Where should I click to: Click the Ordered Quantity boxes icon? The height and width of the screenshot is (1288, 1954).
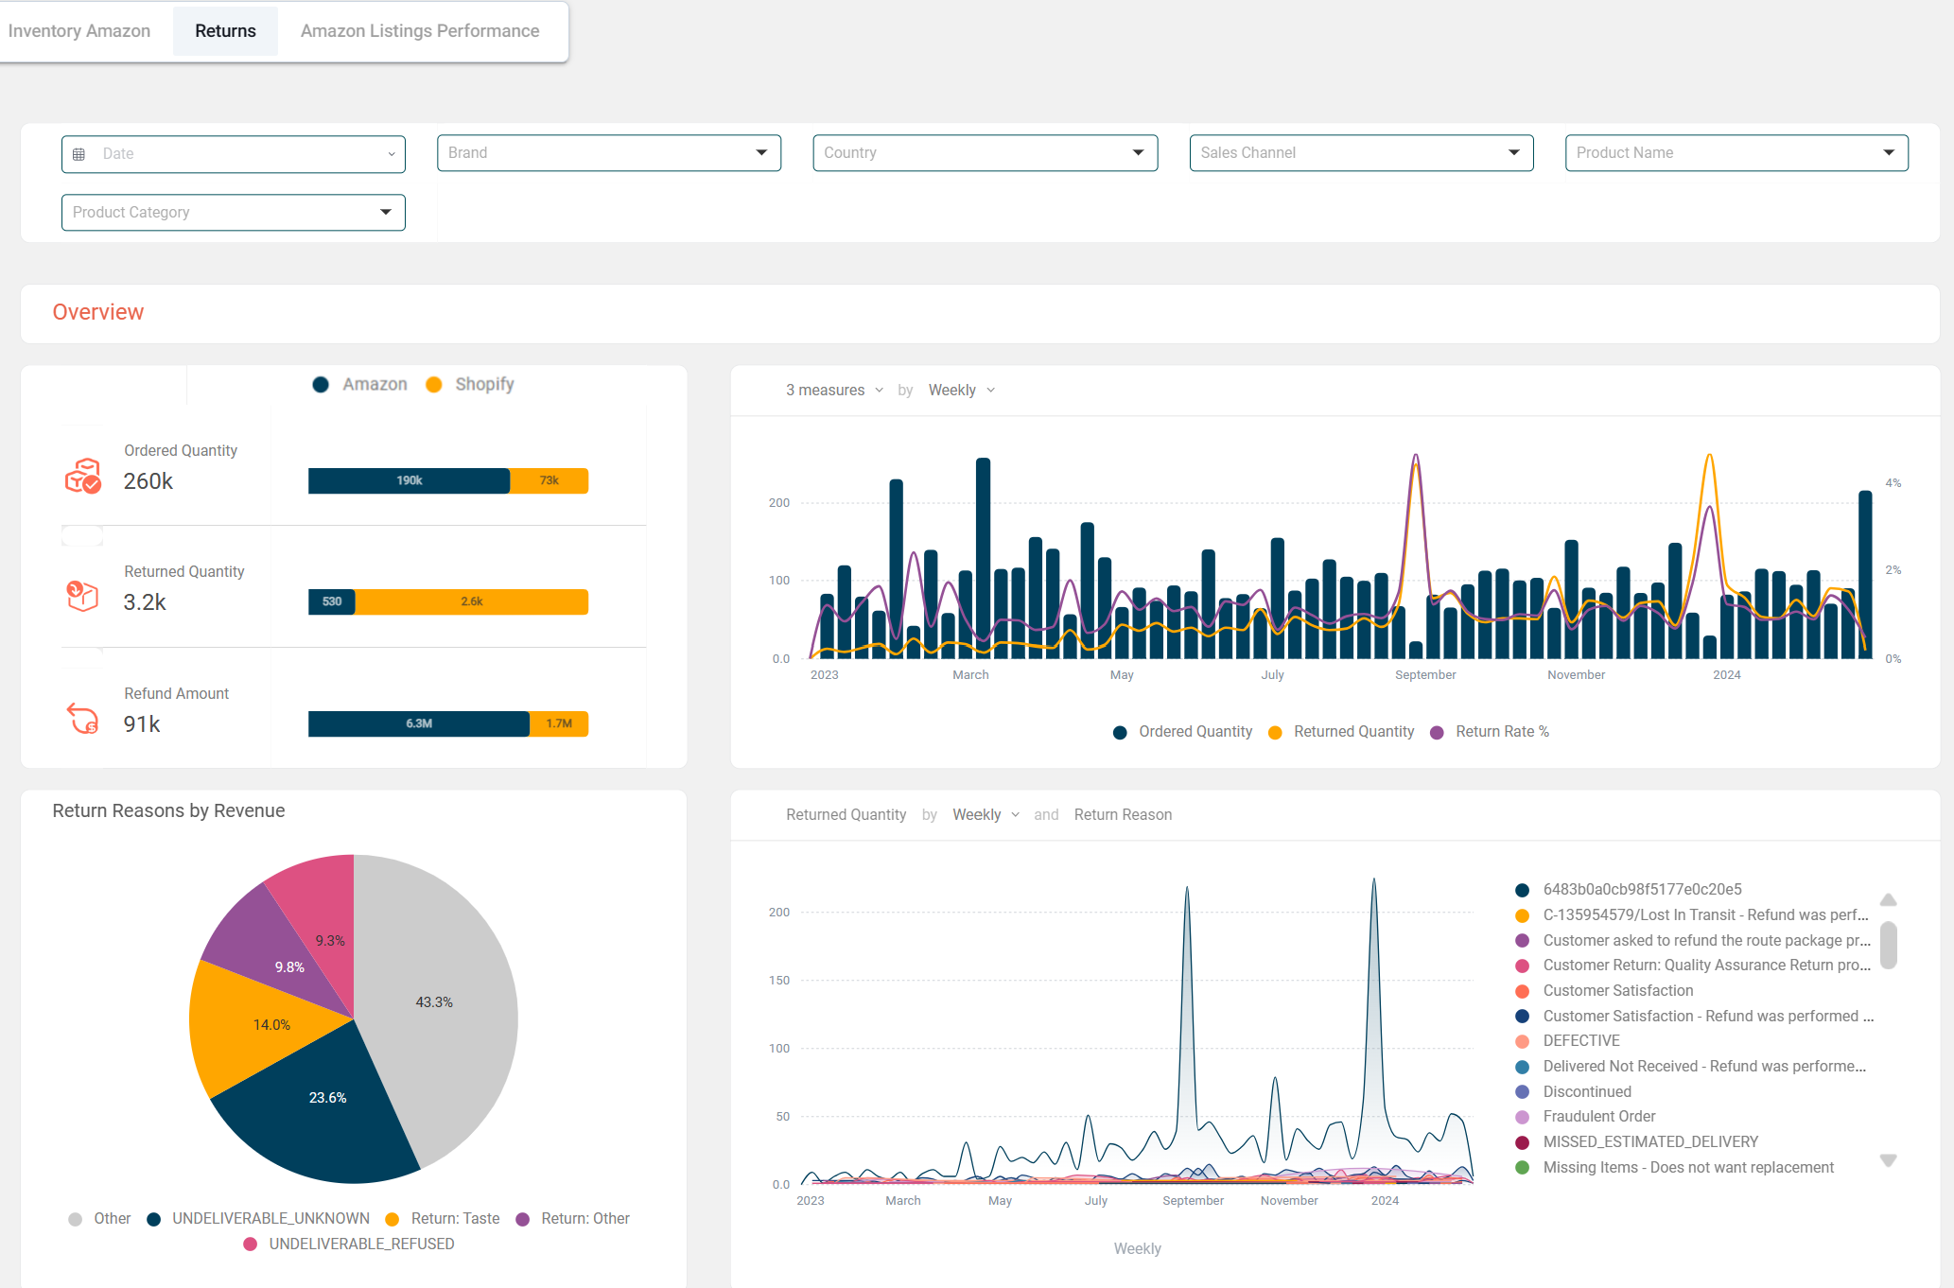[x=83, y=476]
